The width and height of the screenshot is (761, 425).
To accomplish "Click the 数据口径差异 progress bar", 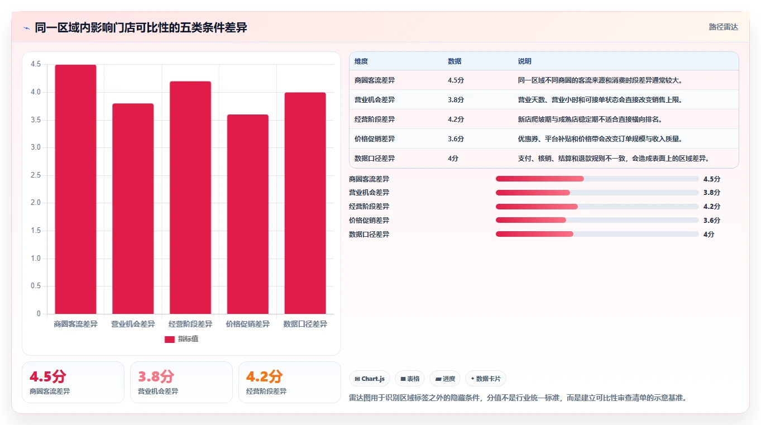I will 597,234.
